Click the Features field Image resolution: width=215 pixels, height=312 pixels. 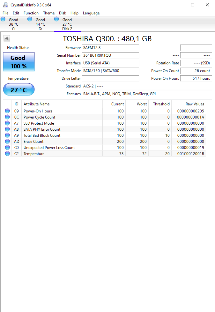click(x=147, y=94)
